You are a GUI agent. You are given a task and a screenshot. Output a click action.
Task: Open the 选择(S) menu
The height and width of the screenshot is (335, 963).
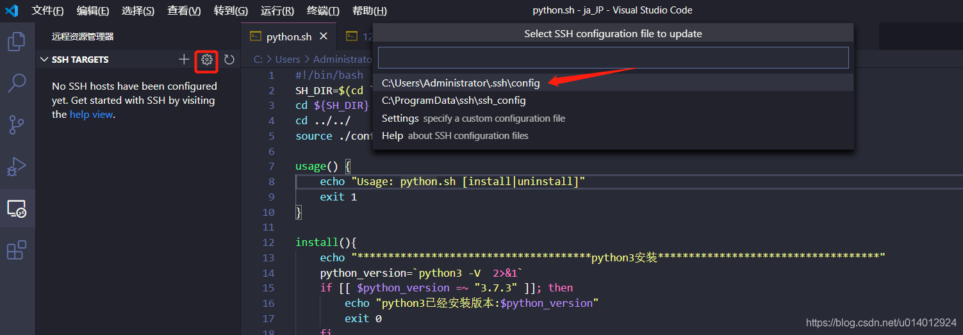coord(138,11)
